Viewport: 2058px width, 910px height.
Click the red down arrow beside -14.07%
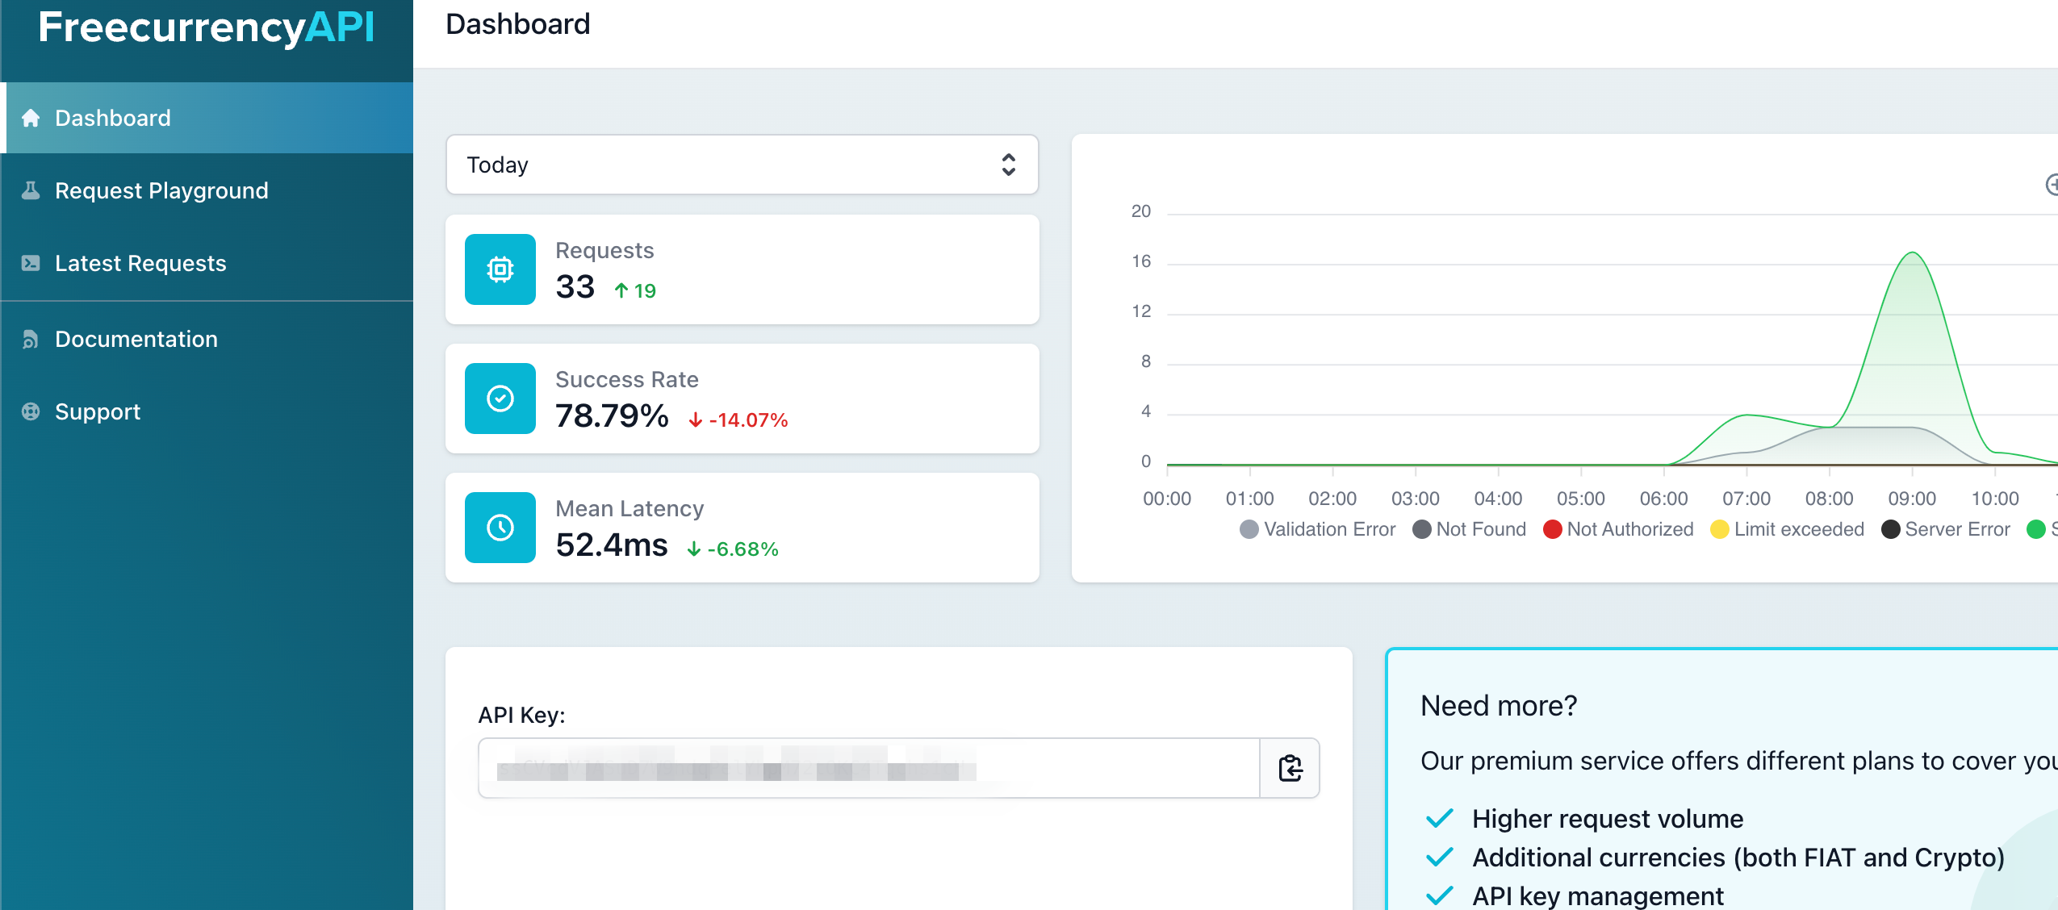point(695,420)
